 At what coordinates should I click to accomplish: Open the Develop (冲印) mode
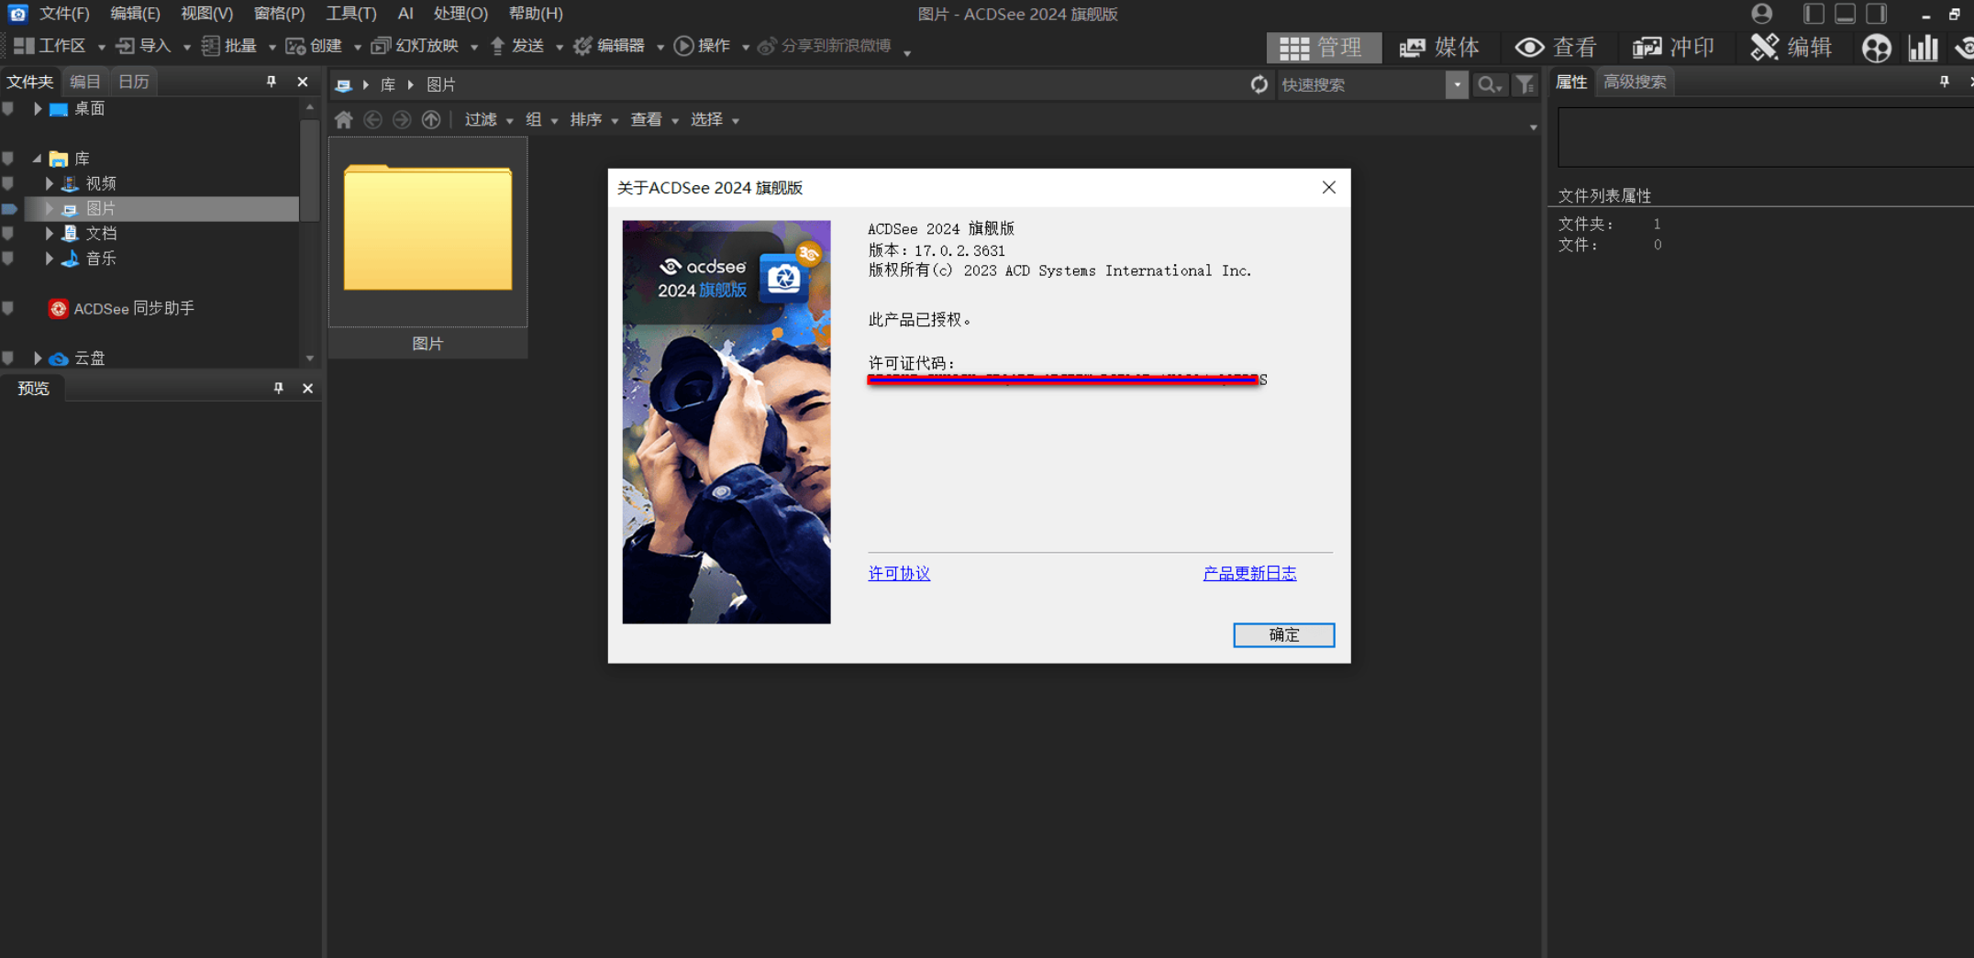point(1674,47)
